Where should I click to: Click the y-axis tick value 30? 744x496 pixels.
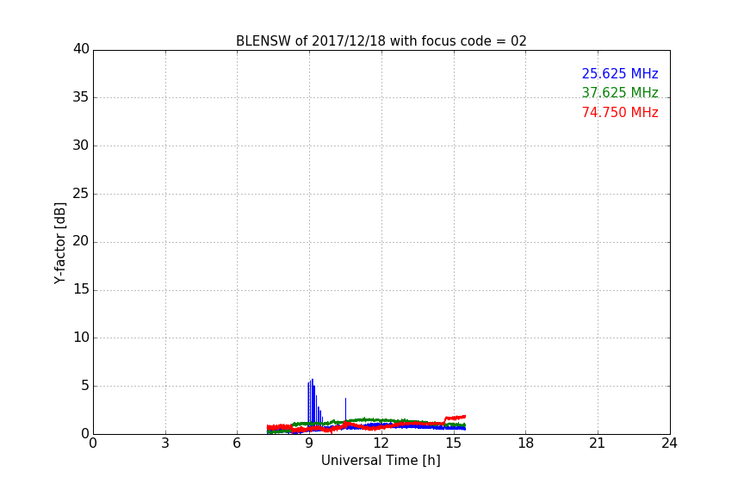(x=81, y=146)
